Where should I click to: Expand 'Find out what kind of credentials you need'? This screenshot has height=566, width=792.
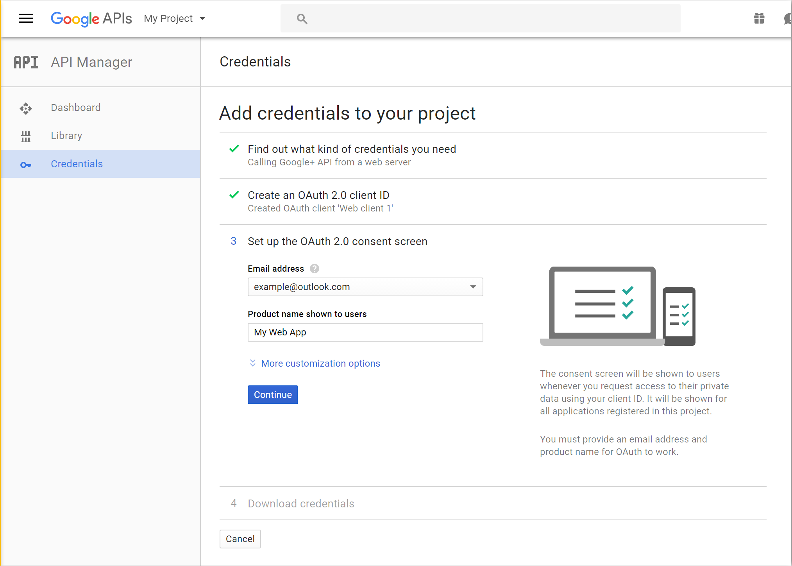click(x=352, y=149)
